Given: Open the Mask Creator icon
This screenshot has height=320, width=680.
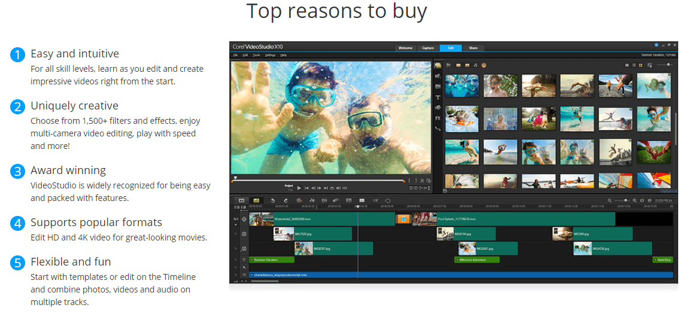Looking at the screenshot, I should pos(388,200).
